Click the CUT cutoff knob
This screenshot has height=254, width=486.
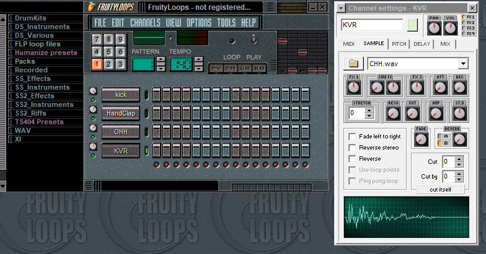tap(412, 114)
